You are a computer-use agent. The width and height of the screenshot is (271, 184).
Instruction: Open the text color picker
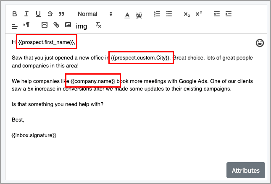click(x=127, y=15)
